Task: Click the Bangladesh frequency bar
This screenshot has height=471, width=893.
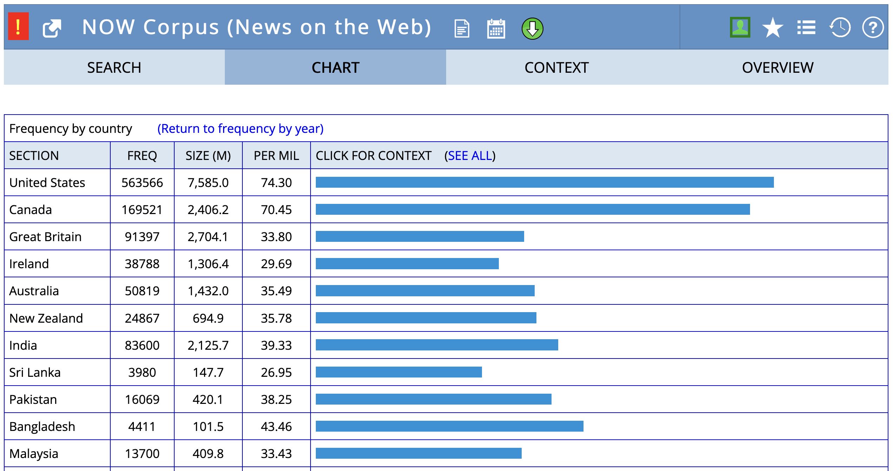Action: [x=449, y=426]
